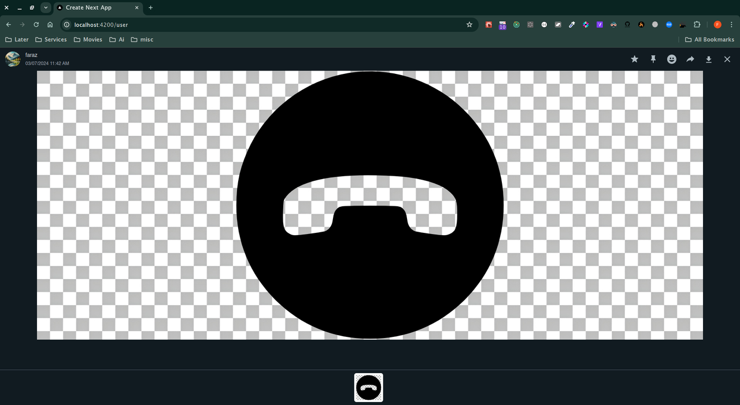The image size is (740, 405).
Task: Download the image
Action: pos(709,60)
